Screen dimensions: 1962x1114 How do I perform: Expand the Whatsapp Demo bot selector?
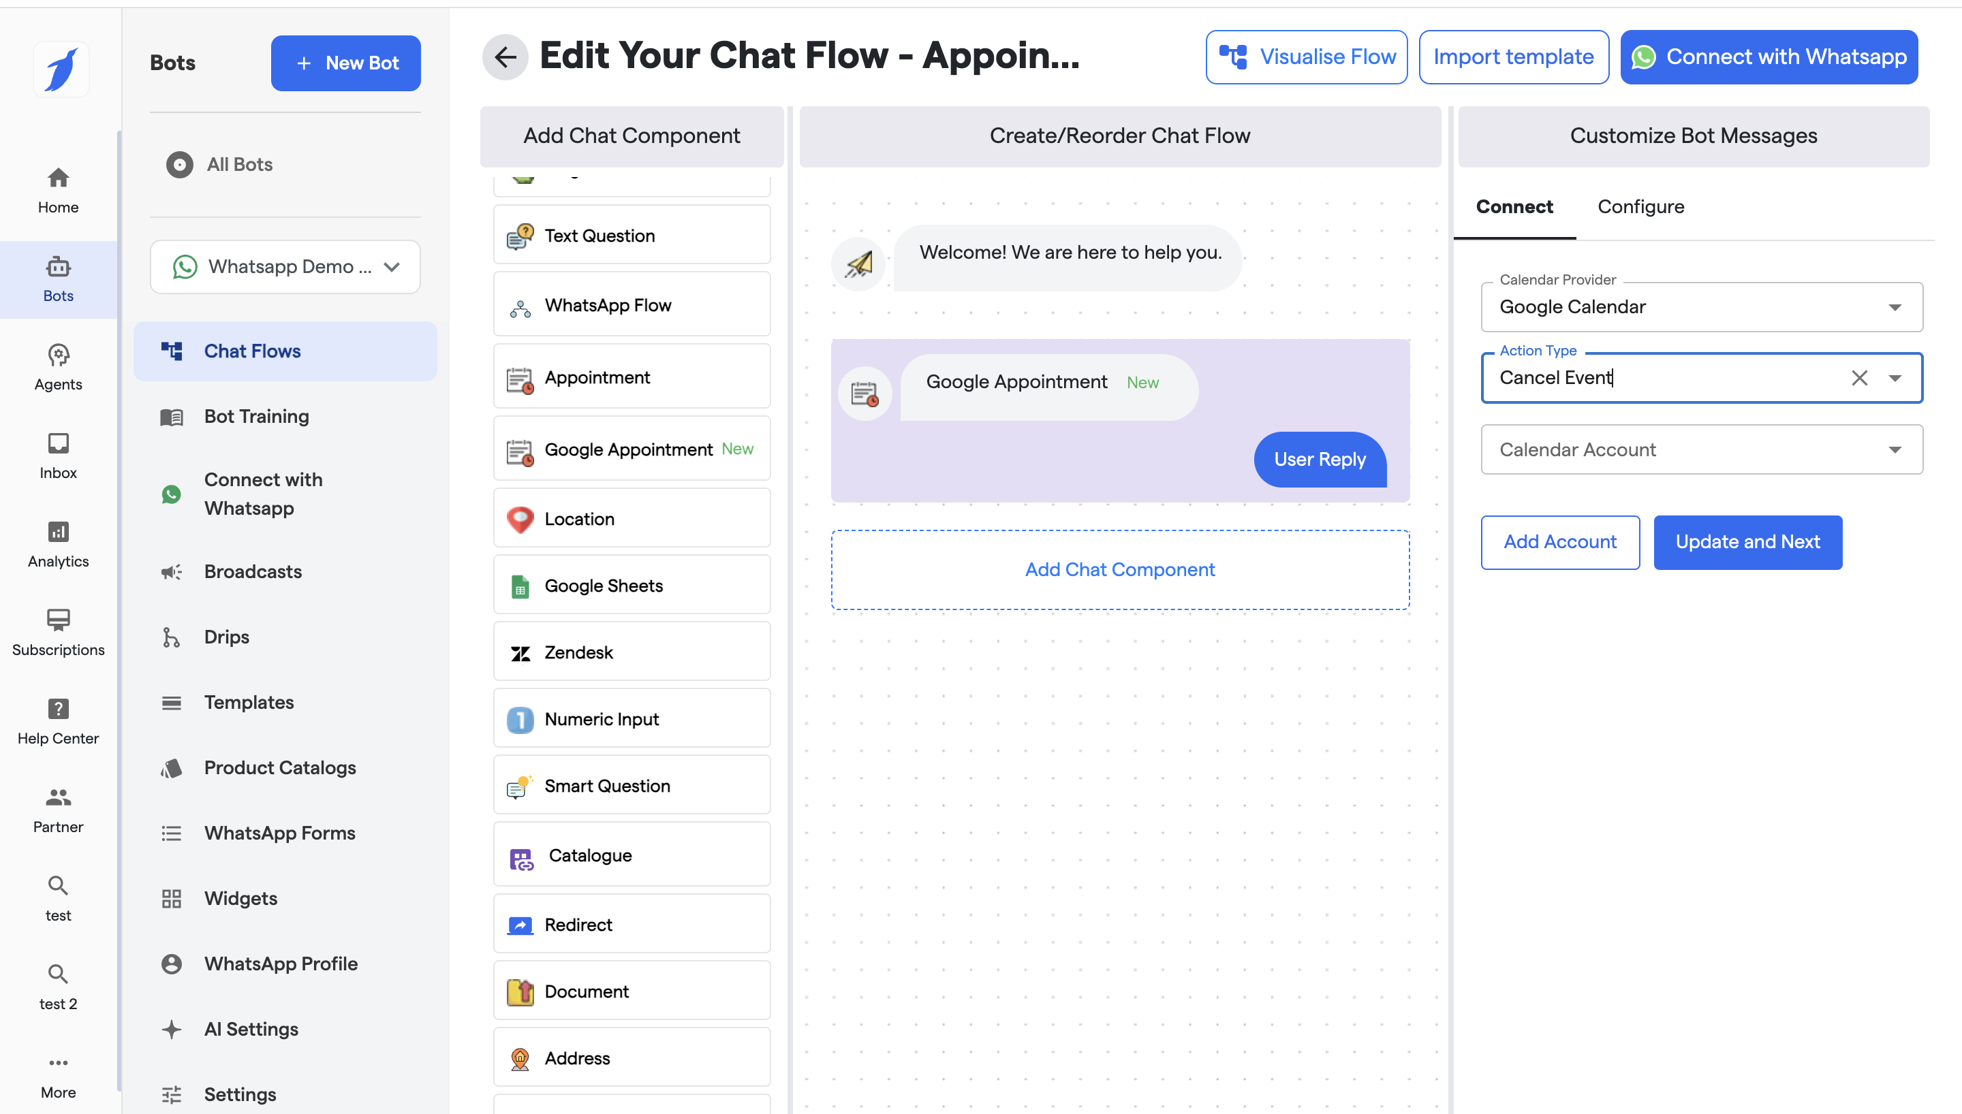pyautogui.click(x=285, y=267)
